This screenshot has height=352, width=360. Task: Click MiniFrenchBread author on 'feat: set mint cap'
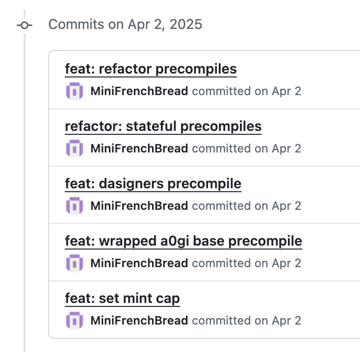pyautogui.click(x=139, y=321)
